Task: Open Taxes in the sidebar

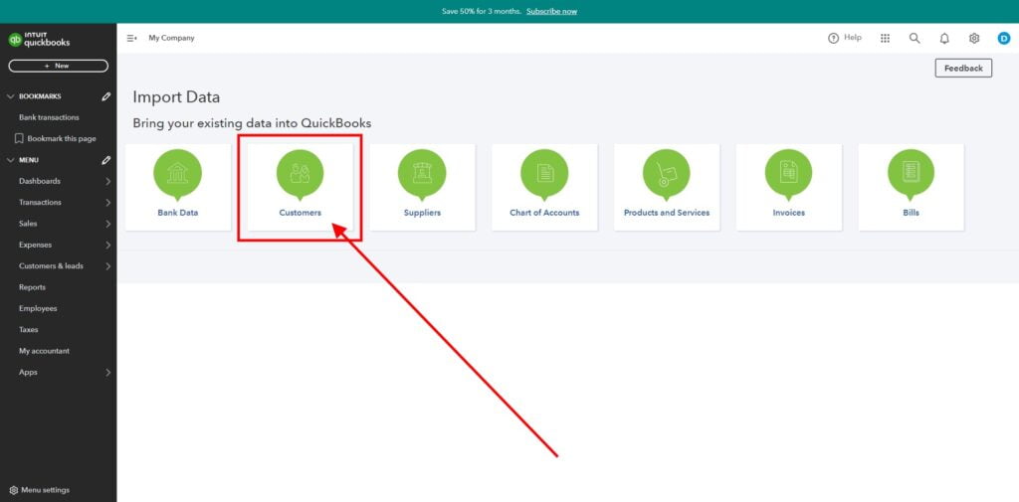Action: pyautogui.click(x=29, y=330)
